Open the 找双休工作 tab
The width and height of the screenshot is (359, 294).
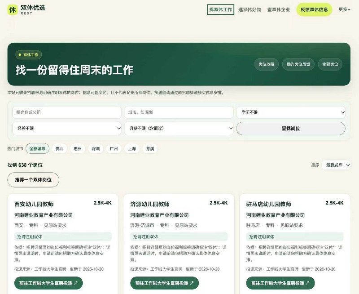[x=220, y=9]
